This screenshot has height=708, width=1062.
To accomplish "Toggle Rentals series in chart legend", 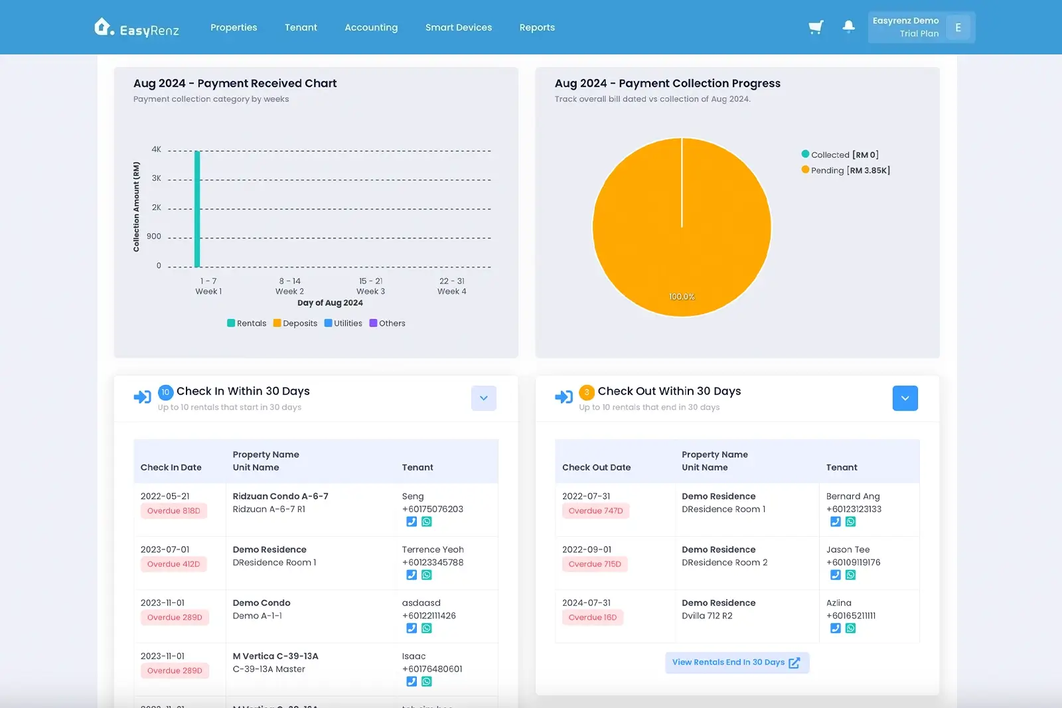I will point(246,324).
